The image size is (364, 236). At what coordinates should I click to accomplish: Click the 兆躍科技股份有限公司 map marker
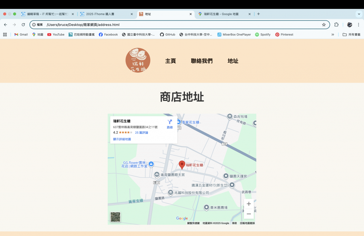click(x=170, y=192)
